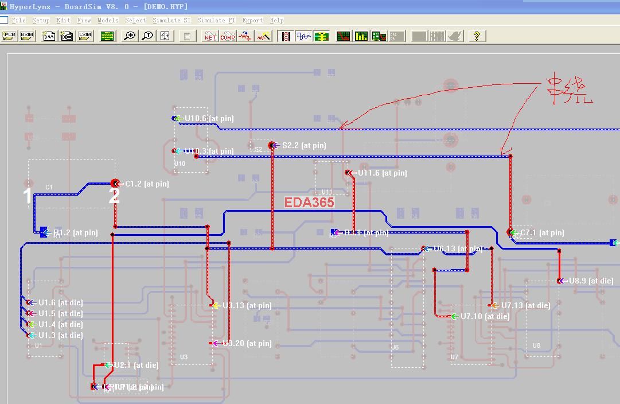
Task: Open the Simulate SI menu
Action: [171, 20]
